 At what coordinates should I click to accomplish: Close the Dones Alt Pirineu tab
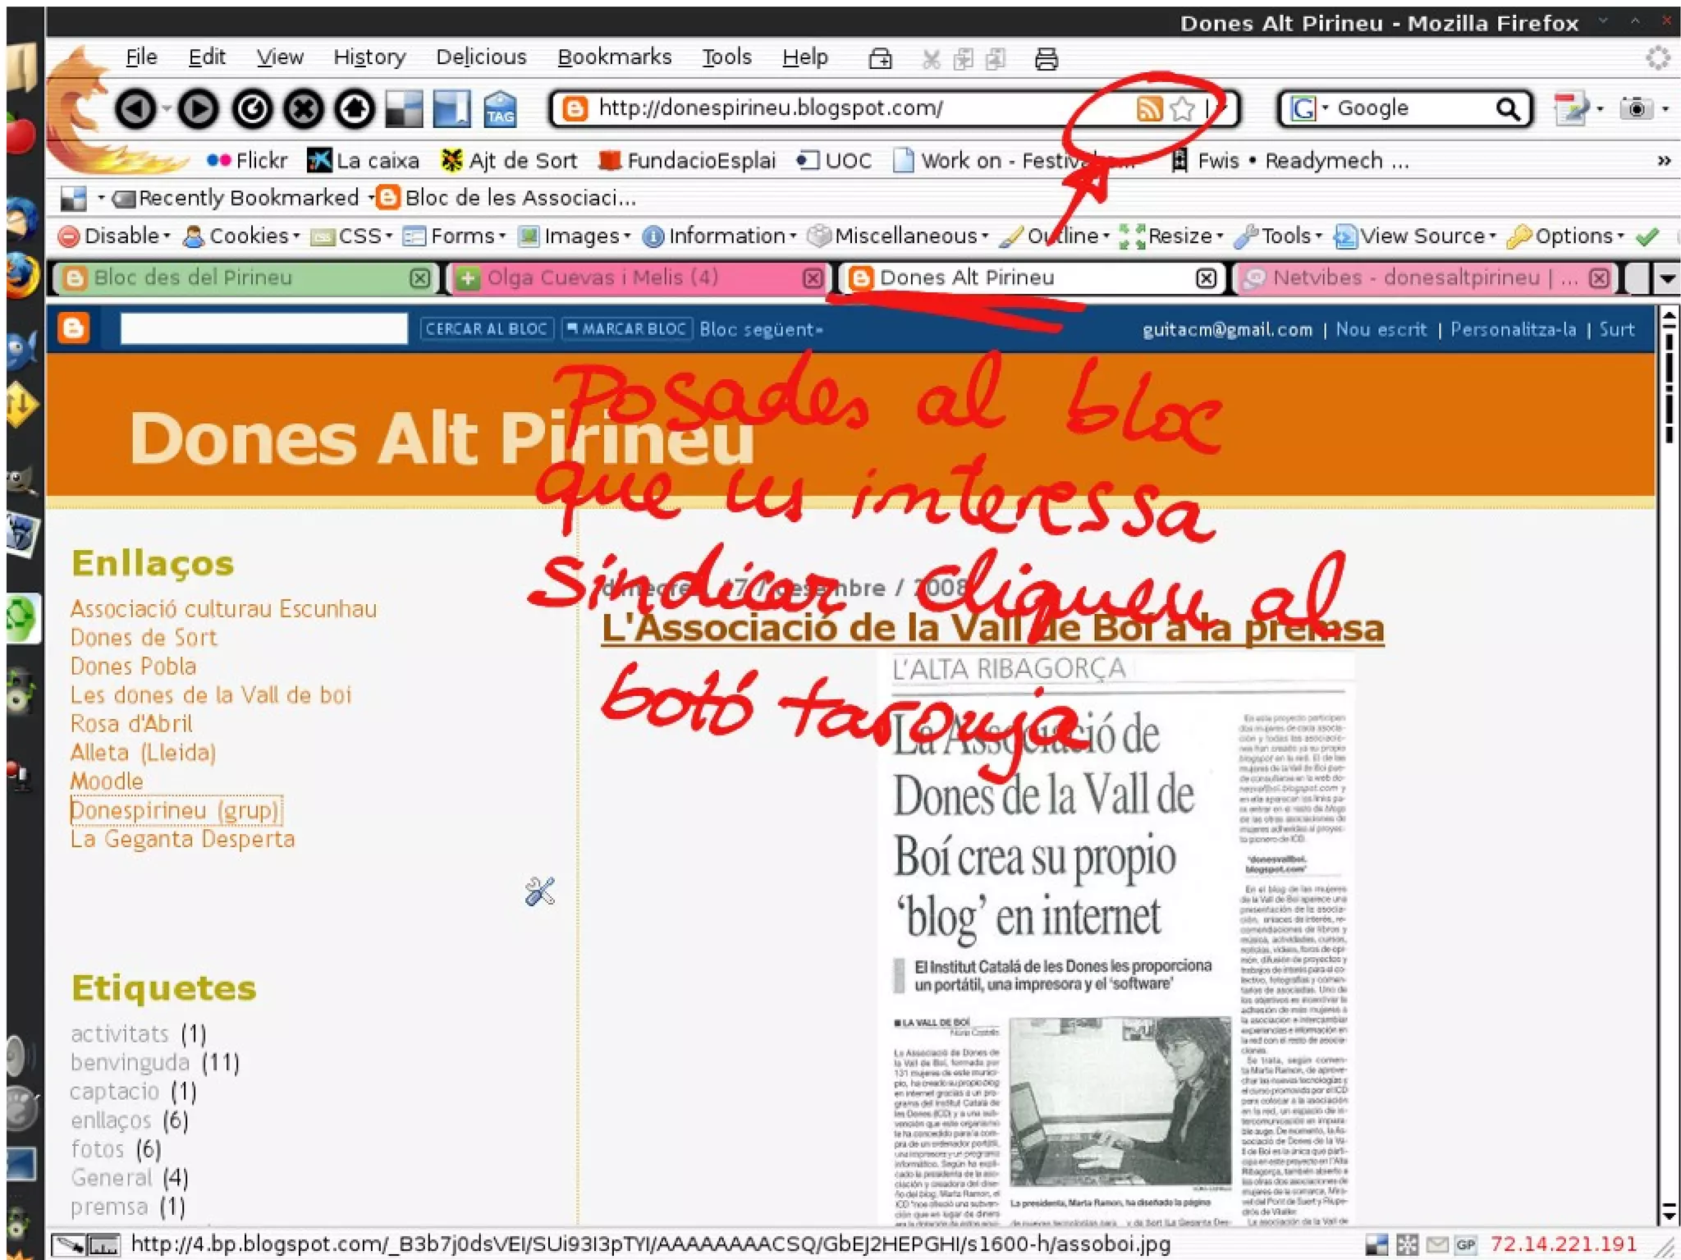tap(1206, 278)
